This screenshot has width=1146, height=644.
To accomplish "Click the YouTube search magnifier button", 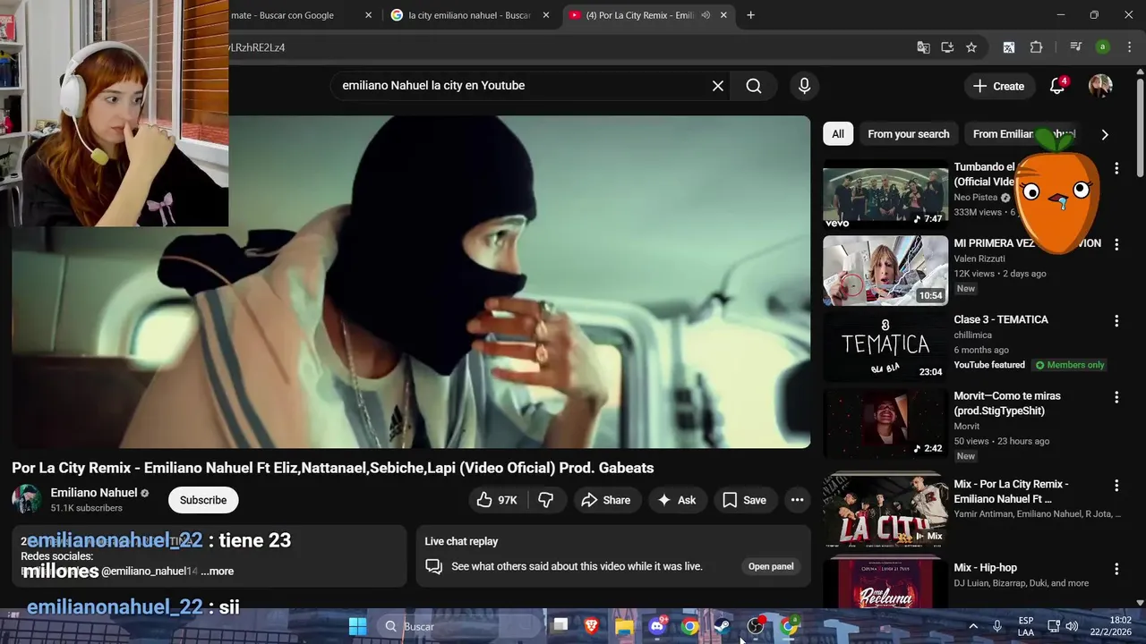I will 754,86.
